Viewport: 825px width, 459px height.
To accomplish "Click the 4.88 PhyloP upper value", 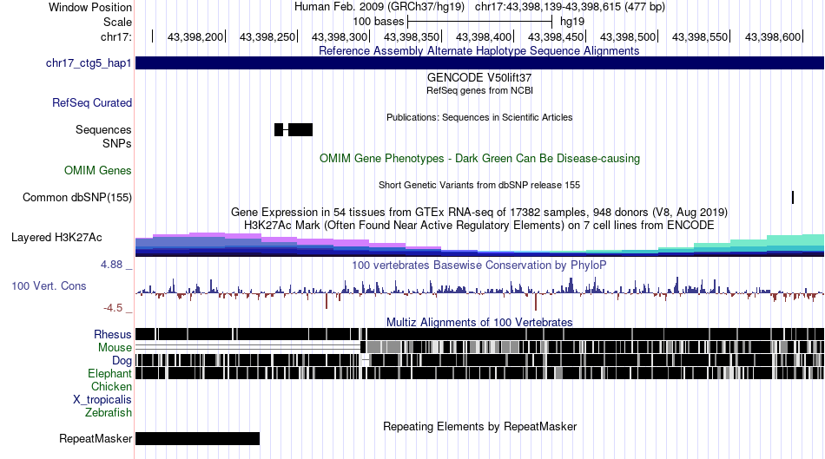I will point(111,265).
